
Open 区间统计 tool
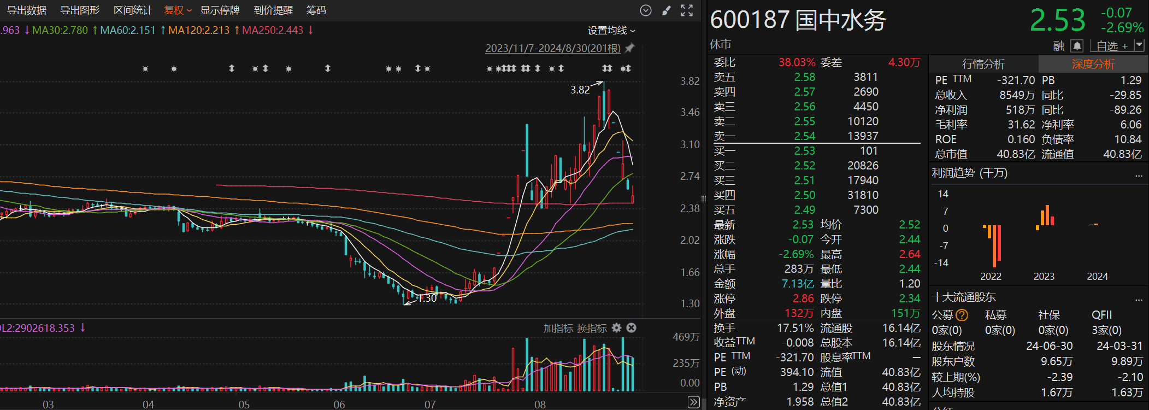(x=133, y=10)
